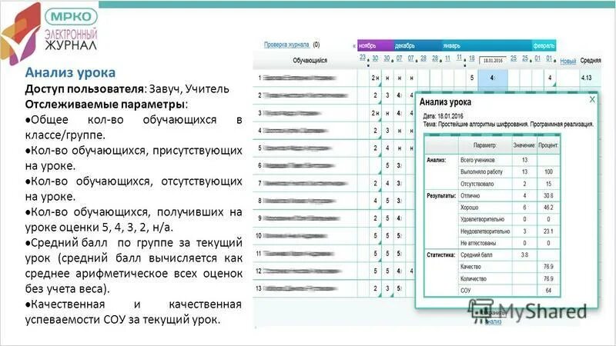Click the Параметр header in popup table
The width and height of the screenshot is (616, 346).
point(485,145)
